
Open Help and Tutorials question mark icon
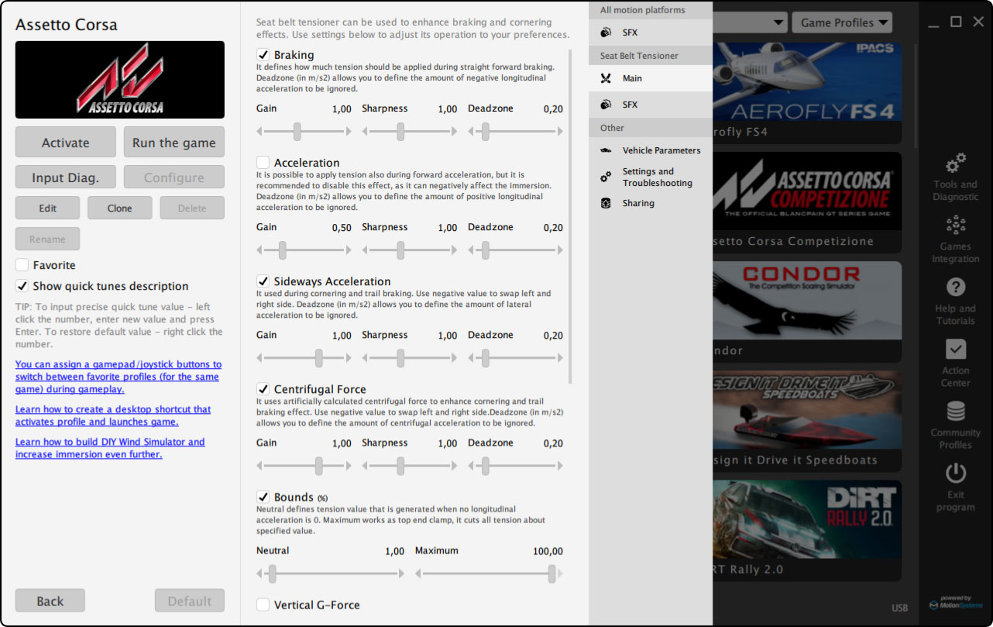(x=955, y=288)
